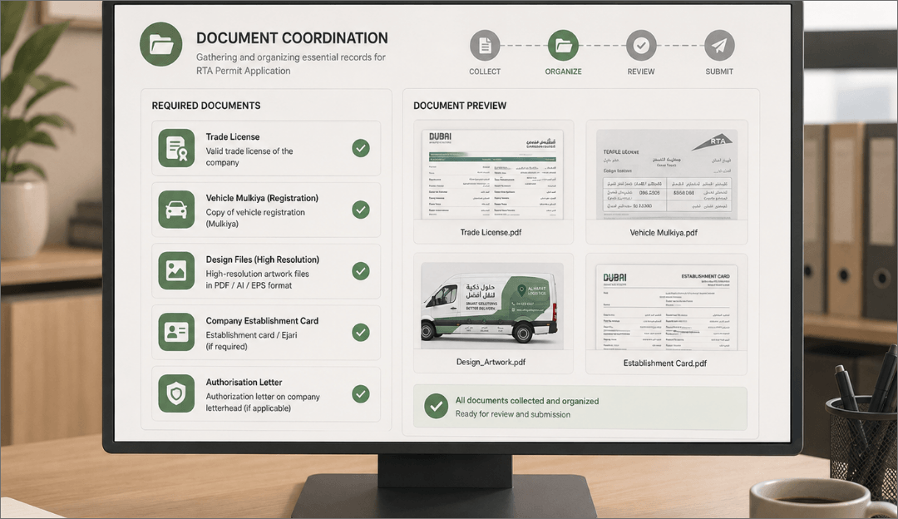Image resolution: width=898 pixels, height=519 pixels.
Task: Switch to the SUBMIT step label
Action: tap(719, 72)
